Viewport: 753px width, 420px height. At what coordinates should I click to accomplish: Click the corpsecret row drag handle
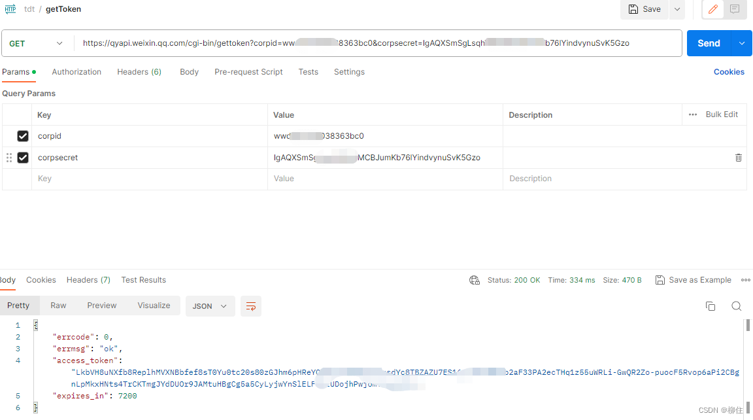9,158
